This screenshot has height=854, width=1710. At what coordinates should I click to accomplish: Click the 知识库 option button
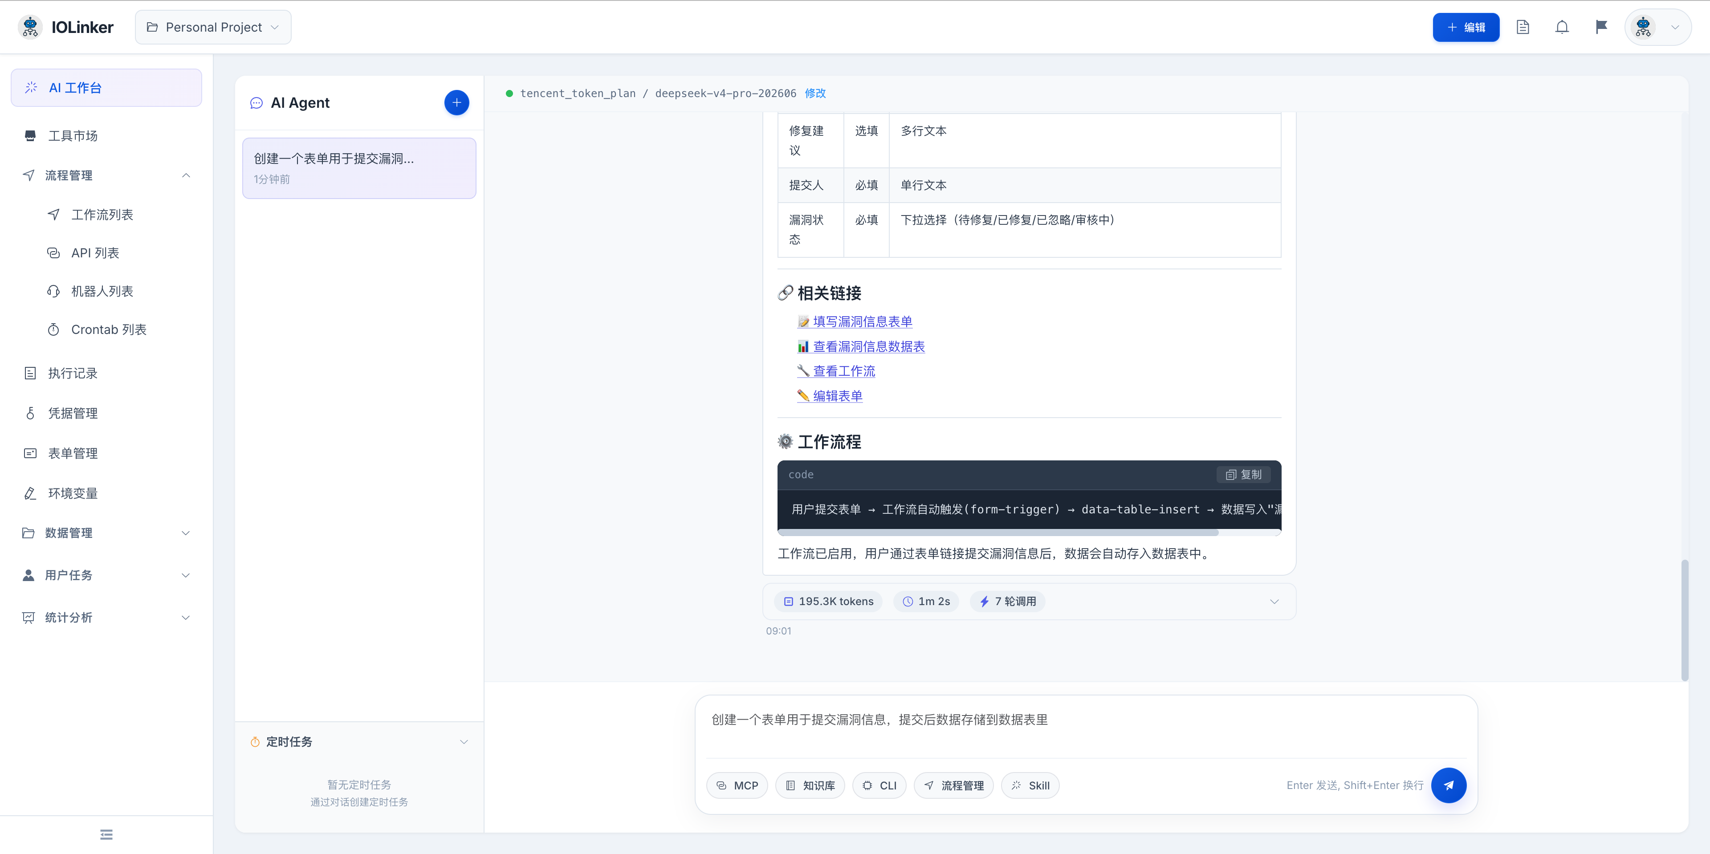(x=810, y=786)
